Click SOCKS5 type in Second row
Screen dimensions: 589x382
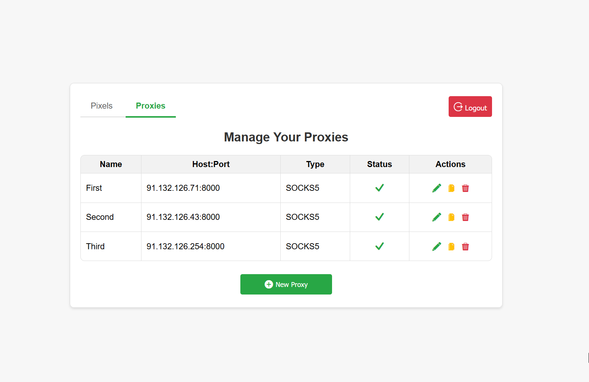point(303,217)
